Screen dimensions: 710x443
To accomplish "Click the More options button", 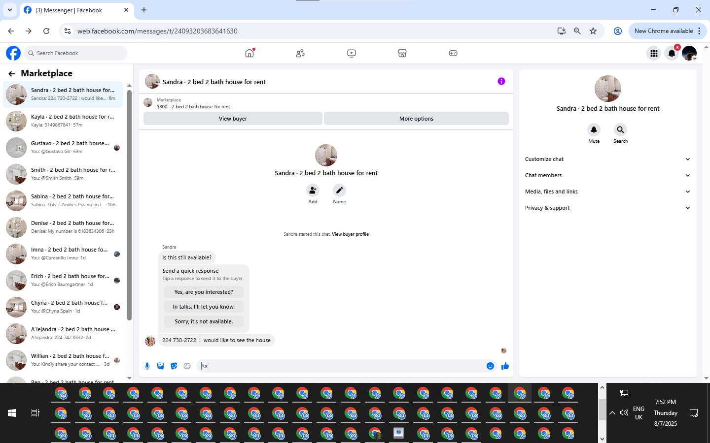I will click(416, 119).
